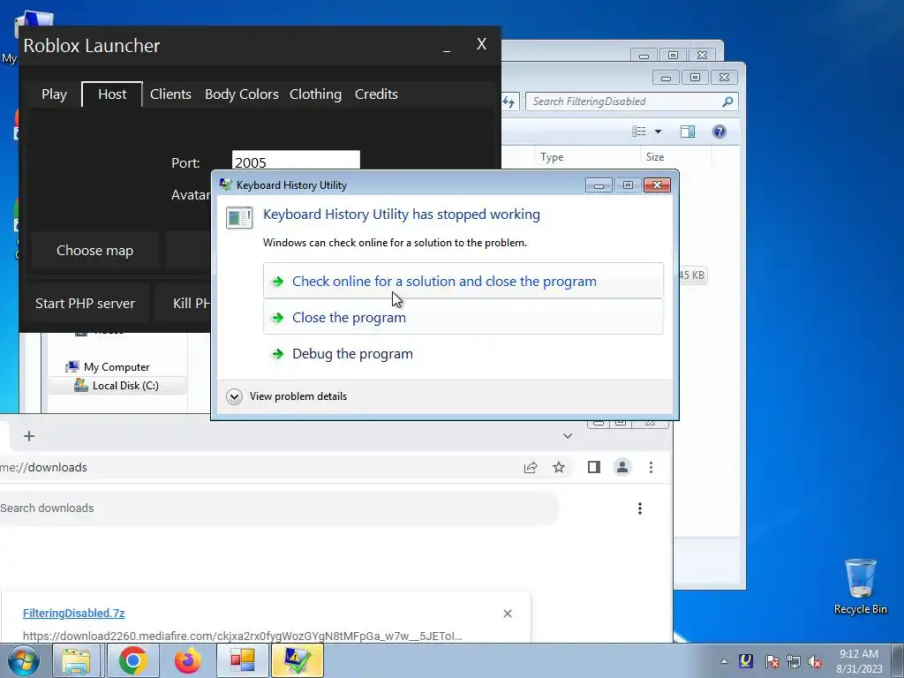Change the view with the Explorer views icon
904x678 pixels.
click(x=639, y=132)
